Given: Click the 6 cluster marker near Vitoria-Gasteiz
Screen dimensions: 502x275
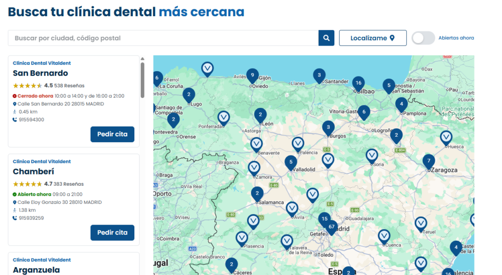Looking at the screenshot, I should (x=364, y=113).
